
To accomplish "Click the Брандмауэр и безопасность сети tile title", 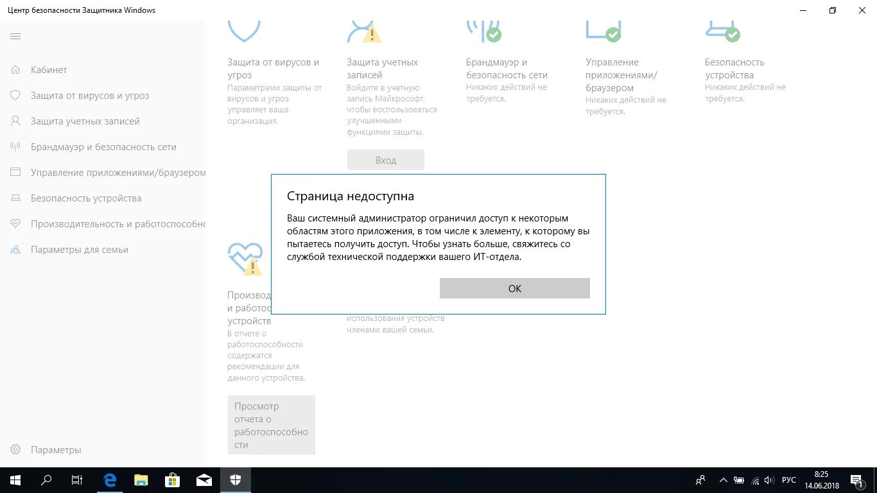I will point(507,69).
